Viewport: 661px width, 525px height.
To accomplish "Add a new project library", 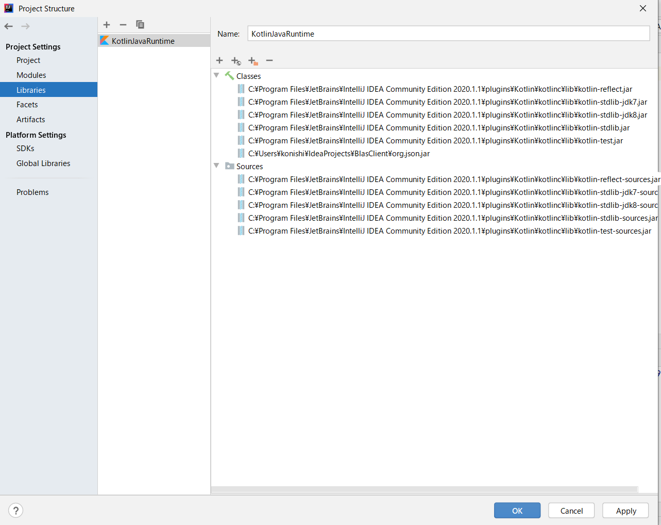I will 107,25.
